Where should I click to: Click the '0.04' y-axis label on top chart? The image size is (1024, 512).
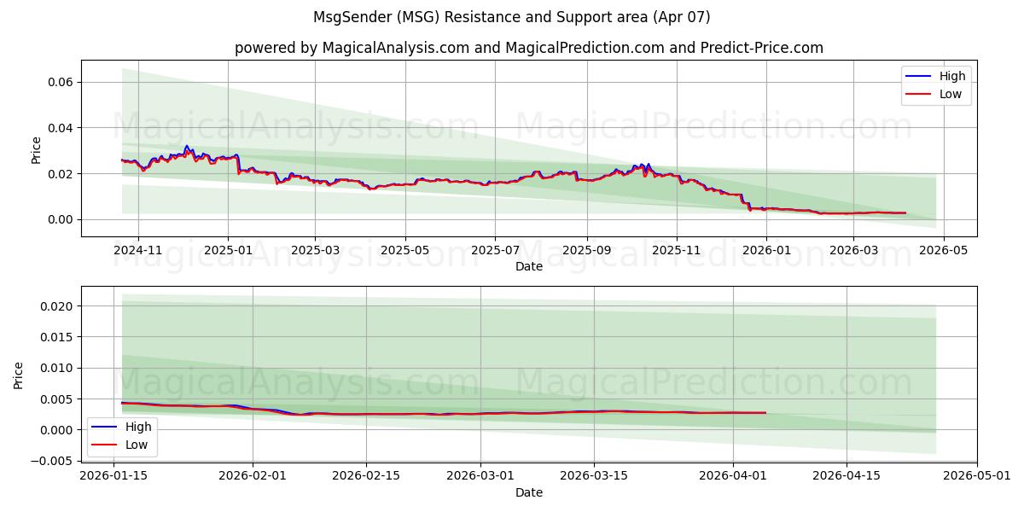click(x=61, y=128)
